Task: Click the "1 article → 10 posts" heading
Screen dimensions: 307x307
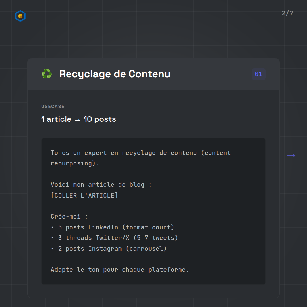Action: coord(78,119)
